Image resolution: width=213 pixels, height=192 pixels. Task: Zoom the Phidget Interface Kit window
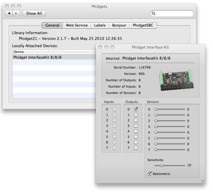tap(112, 47)
